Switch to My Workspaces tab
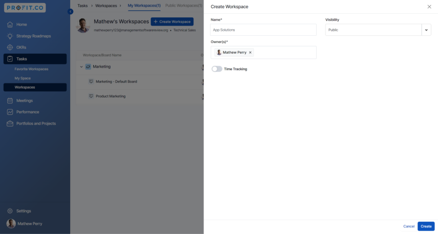438x234 pixels. pos(144,6)
